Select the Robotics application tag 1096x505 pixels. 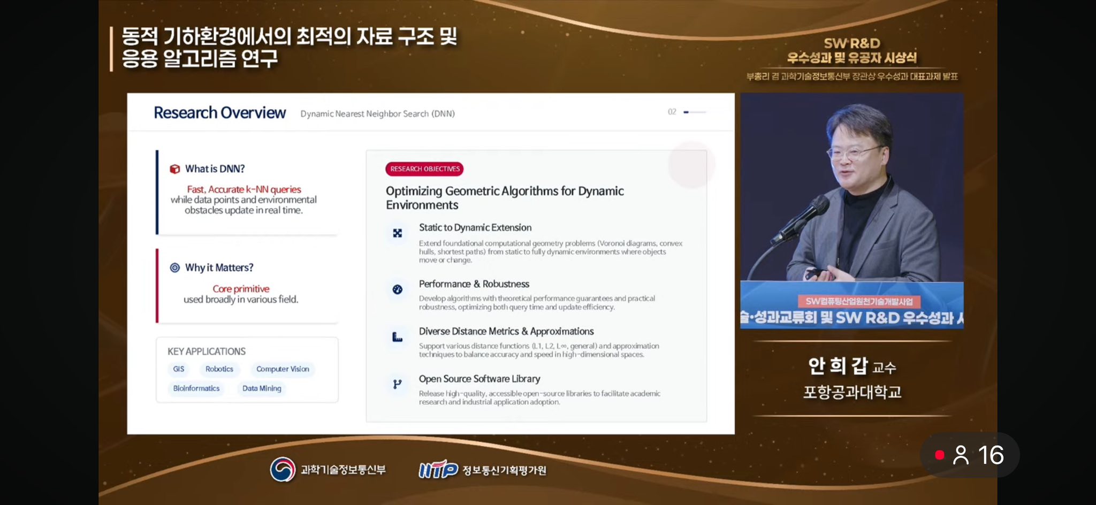[x=219, y=369]
